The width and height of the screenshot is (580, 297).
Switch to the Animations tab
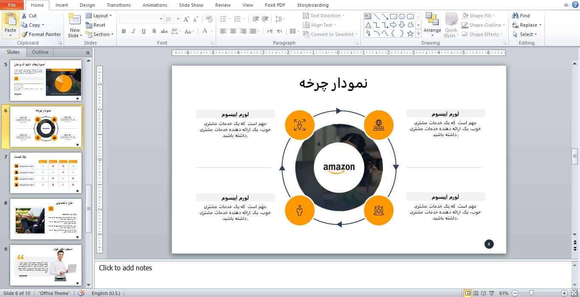(x=155, y=5)
